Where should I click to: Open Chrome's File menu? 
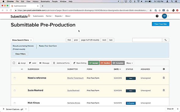point(17,2)
